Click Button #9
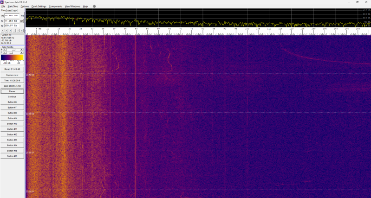The width and height of the screenshot is (371, 198). 12,118
